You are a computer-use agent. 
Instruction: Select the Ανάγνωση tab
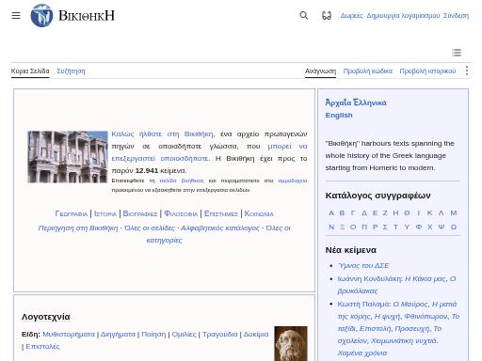pos(320,71)
